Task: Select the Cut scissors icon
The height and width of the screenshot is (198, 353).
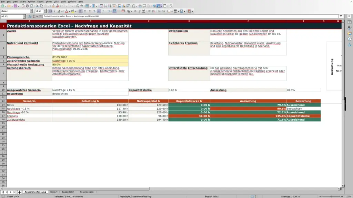Action: [x=37, y=6]
